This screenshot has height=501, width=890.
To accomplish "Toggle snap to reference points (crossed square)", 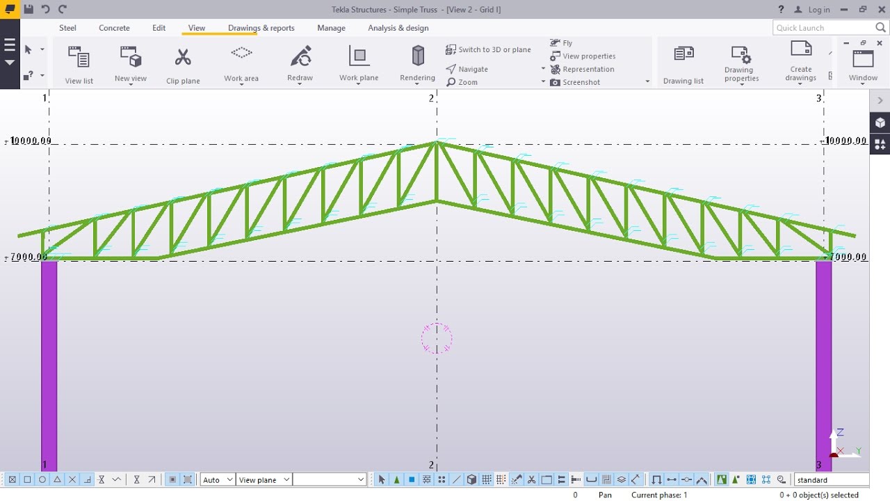I will (12, 479).
